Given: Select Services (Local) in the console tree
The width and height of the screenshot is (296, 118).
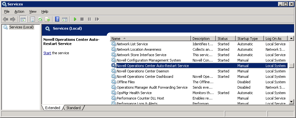Looking at the screenshot, I should pyautogui.click(x=21, y=27).
